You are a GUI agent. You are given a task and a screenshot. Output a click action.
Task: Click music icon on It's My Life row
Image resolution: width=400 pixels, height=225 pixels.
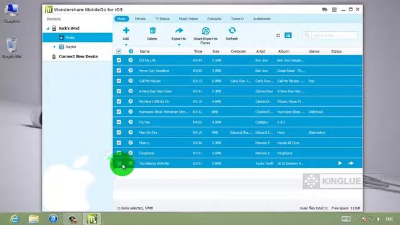(131, 60)
